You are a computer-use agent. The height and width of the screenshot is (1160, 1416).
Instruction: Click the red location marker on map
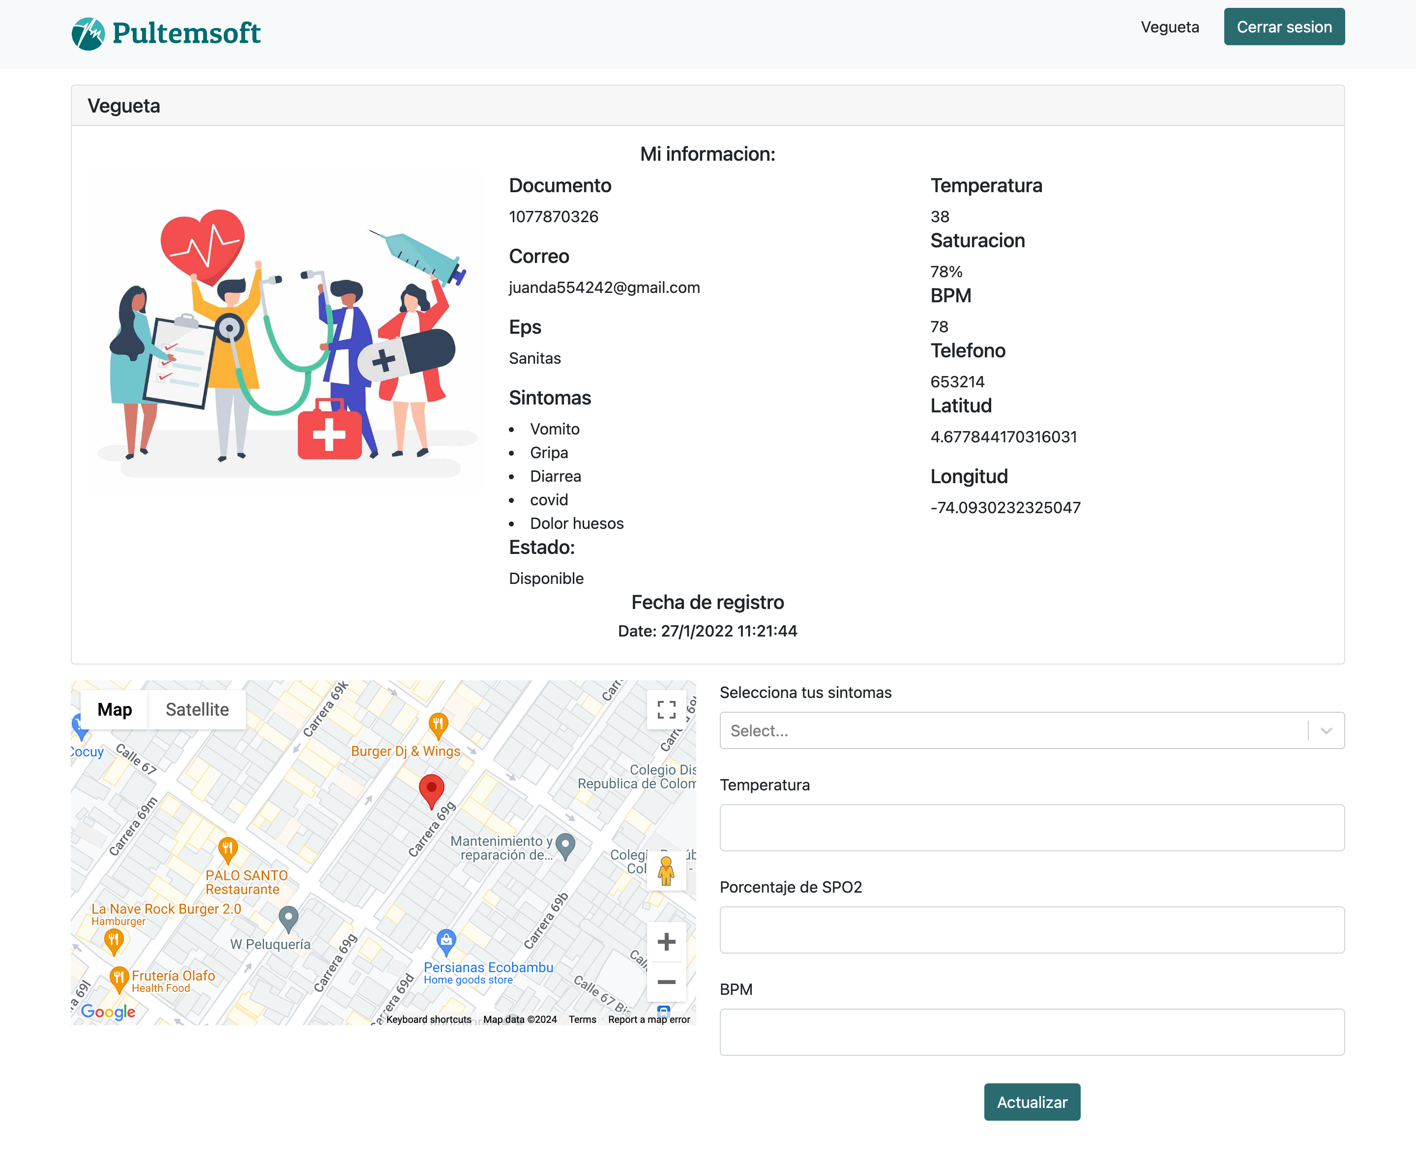[432, 791]
